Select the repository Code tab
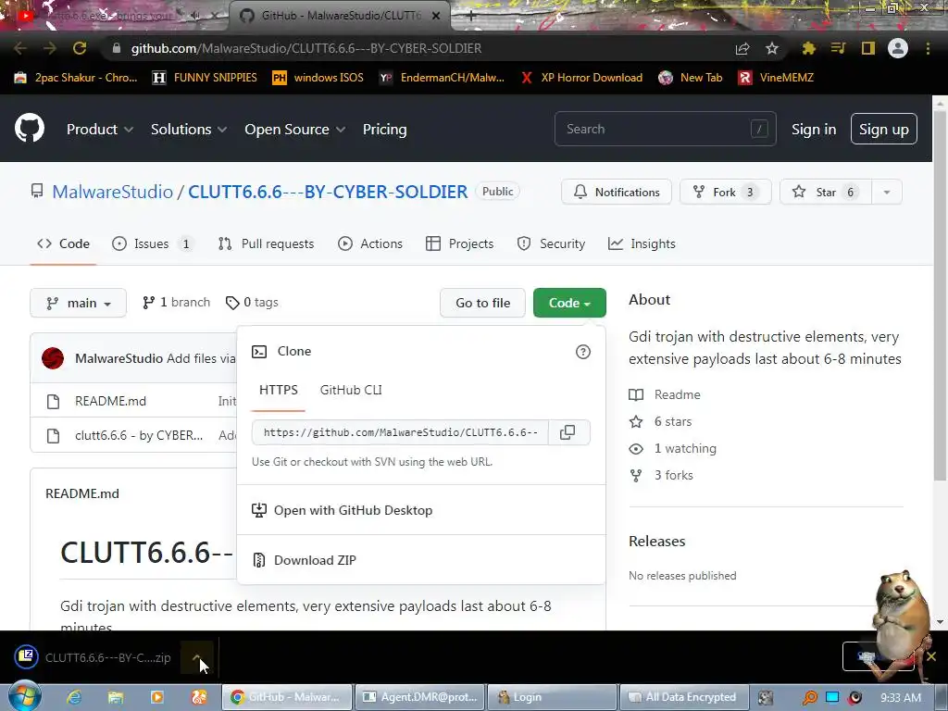Viewport: 948px width, 711px height. tap(63, 243)
